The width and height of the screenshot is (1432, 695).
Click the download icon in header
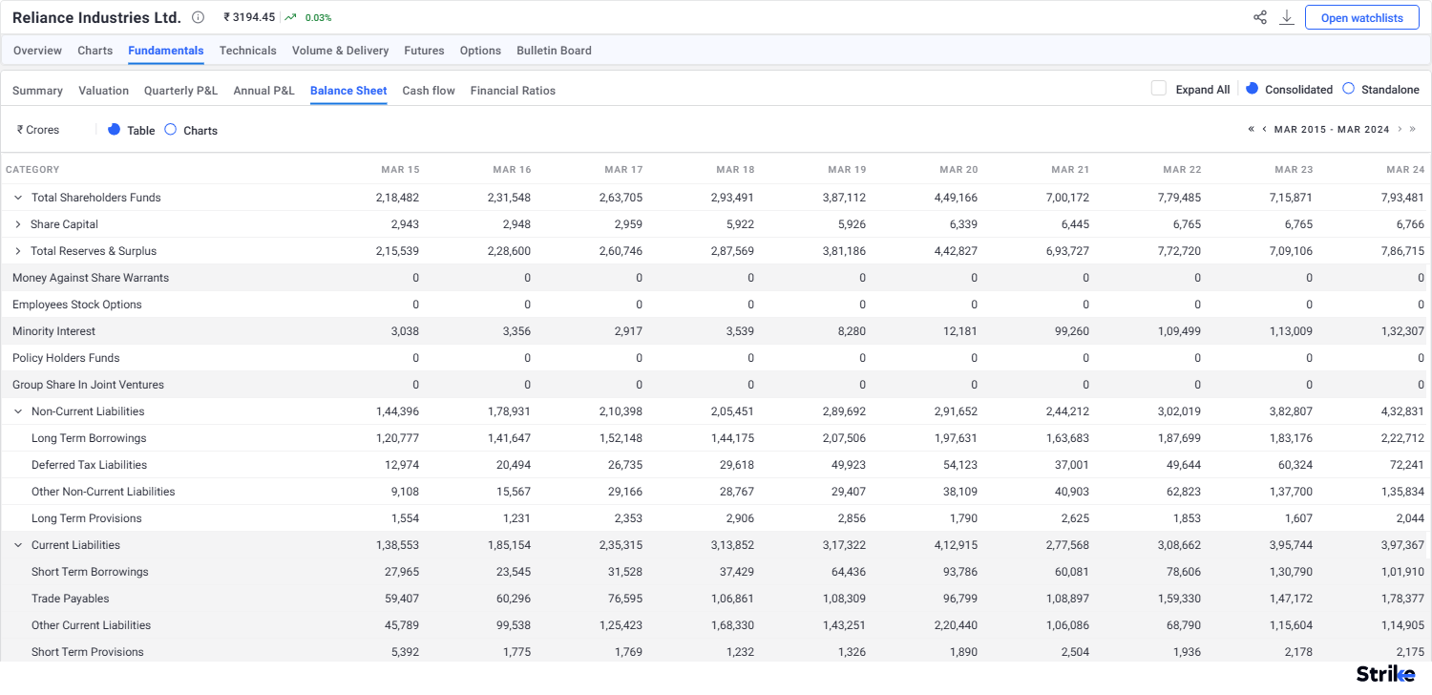coord(1287,17)
